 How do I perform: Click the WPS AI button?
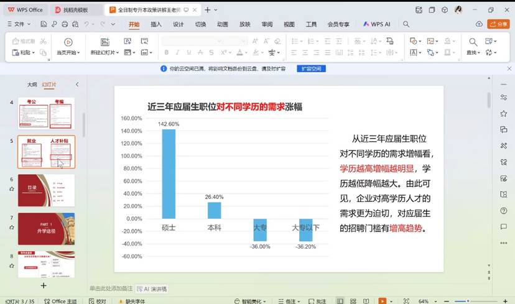point(377,24)
